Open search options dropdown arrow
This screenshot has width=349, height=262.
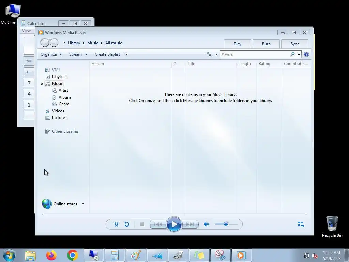click(299, 54)
